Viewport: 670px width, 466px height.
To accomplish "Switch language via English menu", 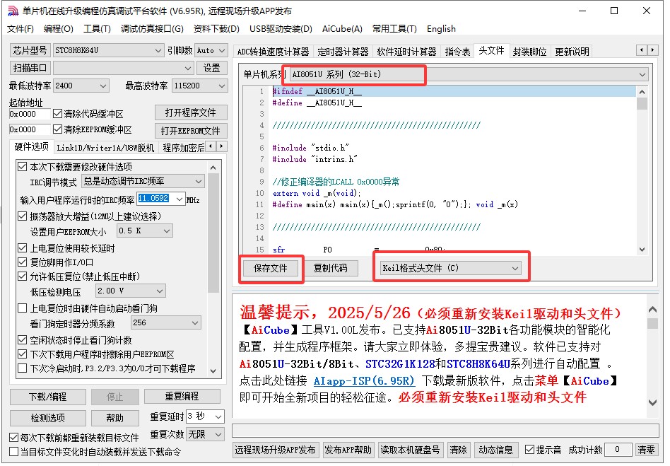I will 442,29.
